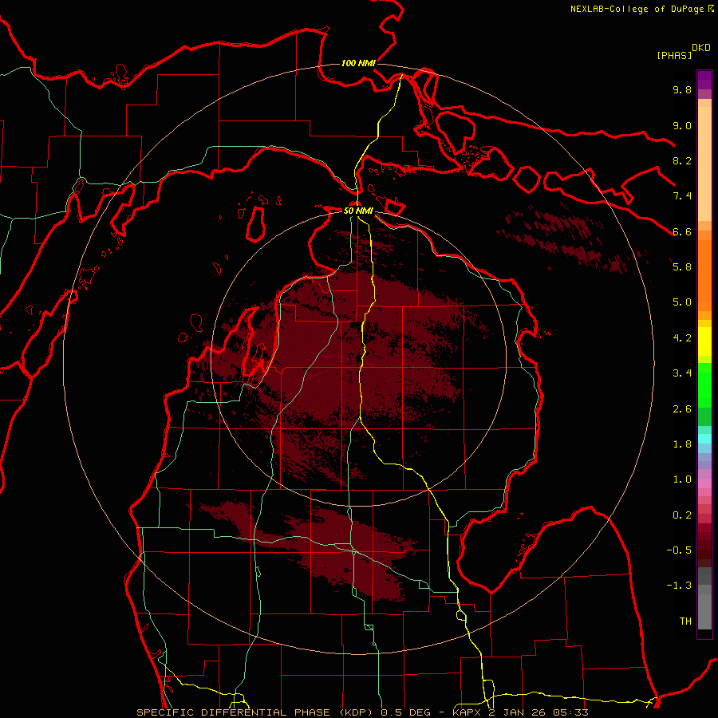The width and height of the screenshot is (718, 718).
Task: Click the purple top of the color bar
Action: coord(704,80)
